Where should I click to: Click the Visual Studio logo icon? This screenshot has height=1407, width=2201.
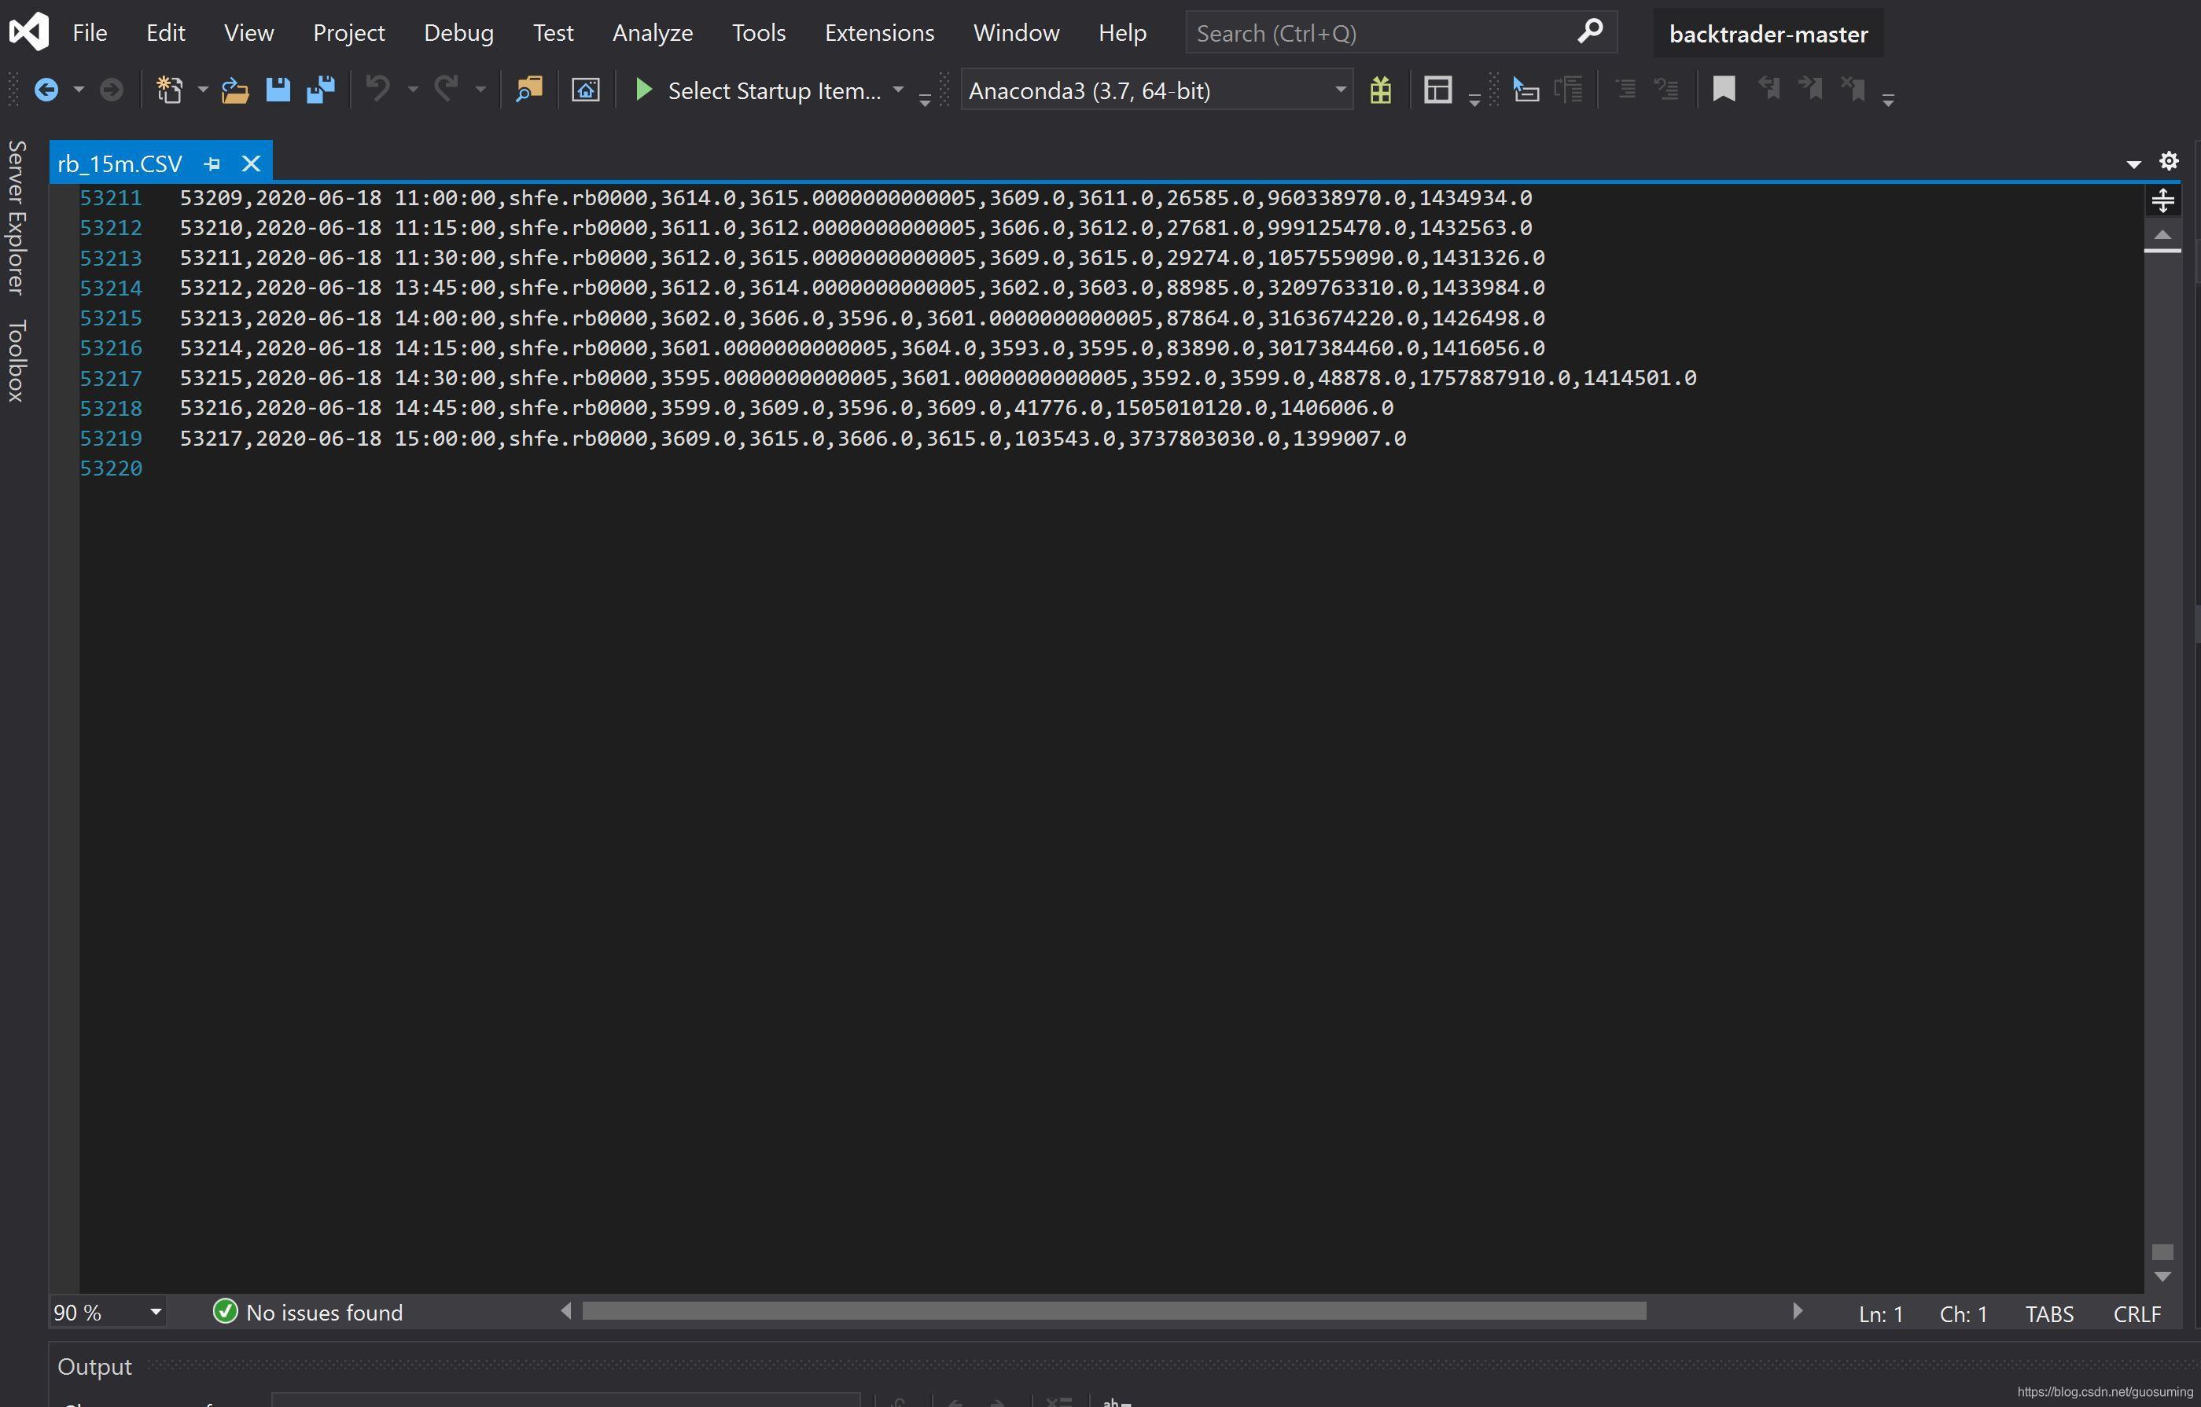pos(28,33)
